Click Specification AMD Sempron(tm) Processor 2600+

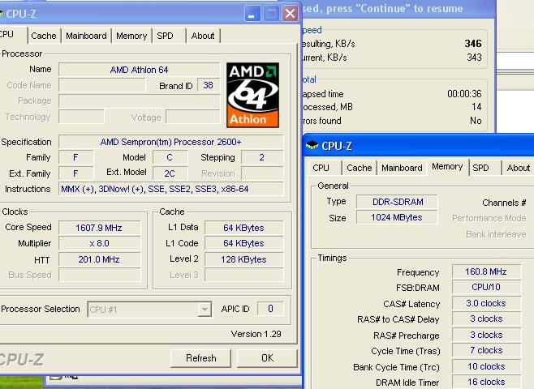point(171,142)
